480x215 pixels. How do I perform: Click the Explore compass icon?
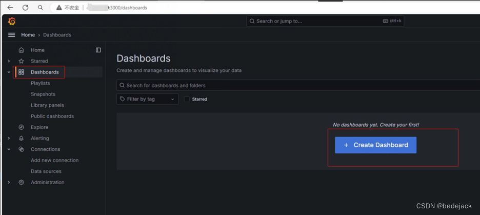click(21, 127)
